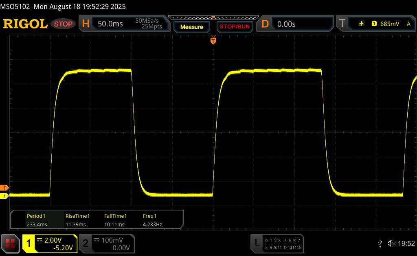Select the Period1 measurement result

pos(36,220)
